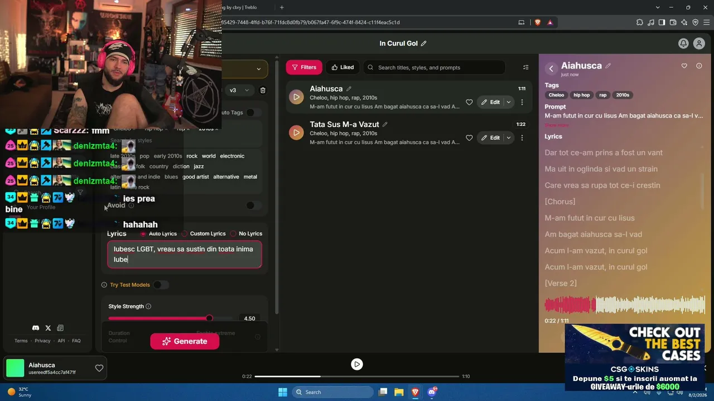Open more options for Aiahusca track

522,102
